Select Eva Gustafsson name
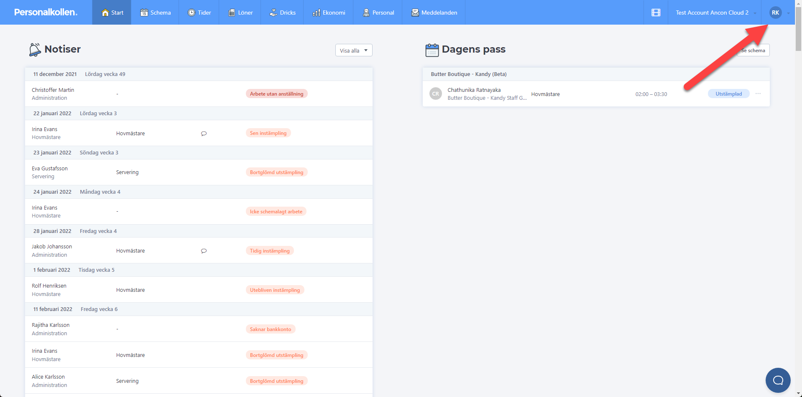 pyautogui.click(x=49, y=168)
